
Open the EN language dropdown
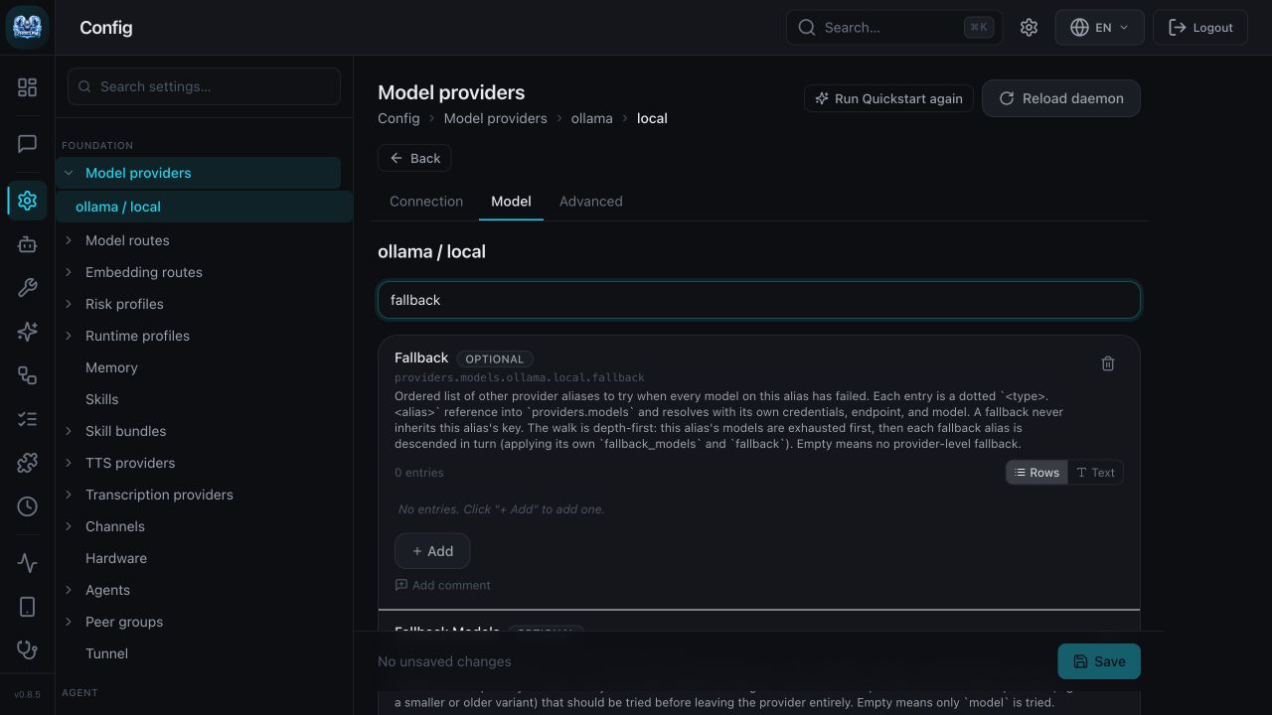pyautogui.click(x=1099, y=28)
